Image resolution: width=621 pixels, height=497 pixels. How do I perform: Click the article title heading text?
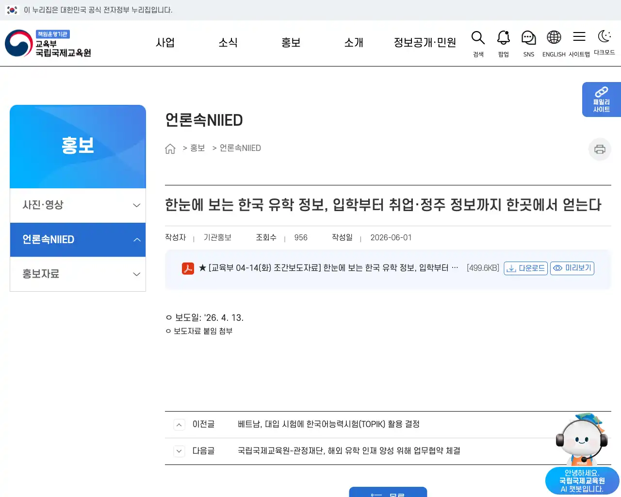[x=383, y=205]
